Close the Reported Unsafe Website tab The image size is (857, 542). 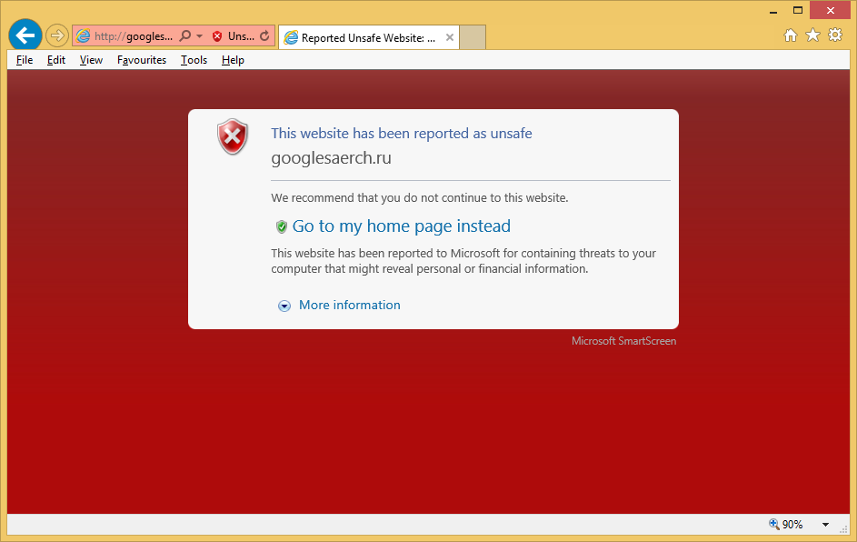click(x=450, y=37)
